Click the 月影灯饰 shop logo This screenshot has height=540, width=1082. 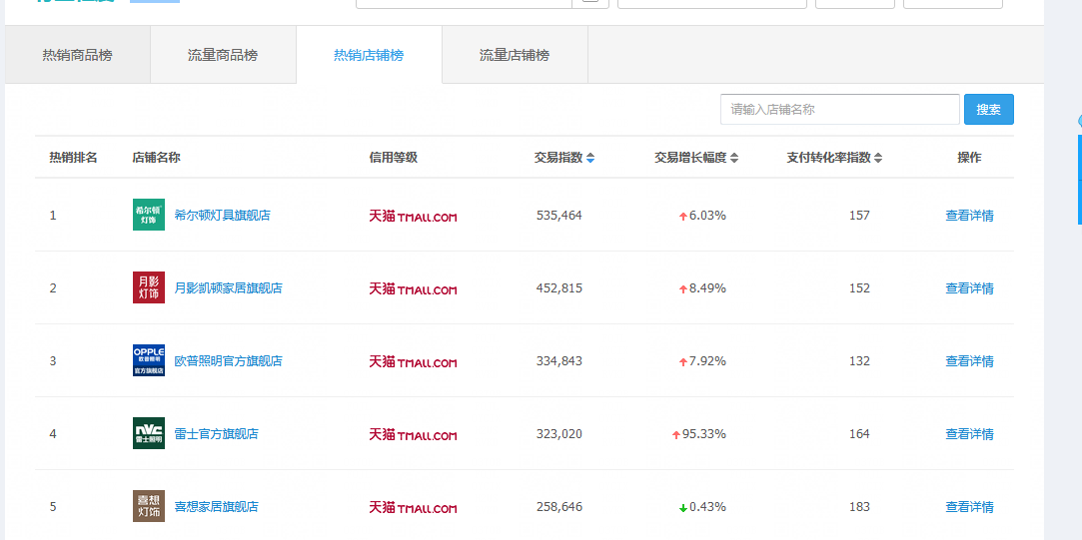(148, 287)
